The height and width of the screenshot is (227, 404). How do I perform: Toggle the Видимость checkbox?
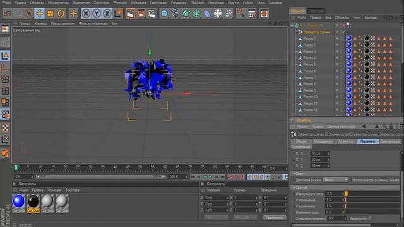370,218
